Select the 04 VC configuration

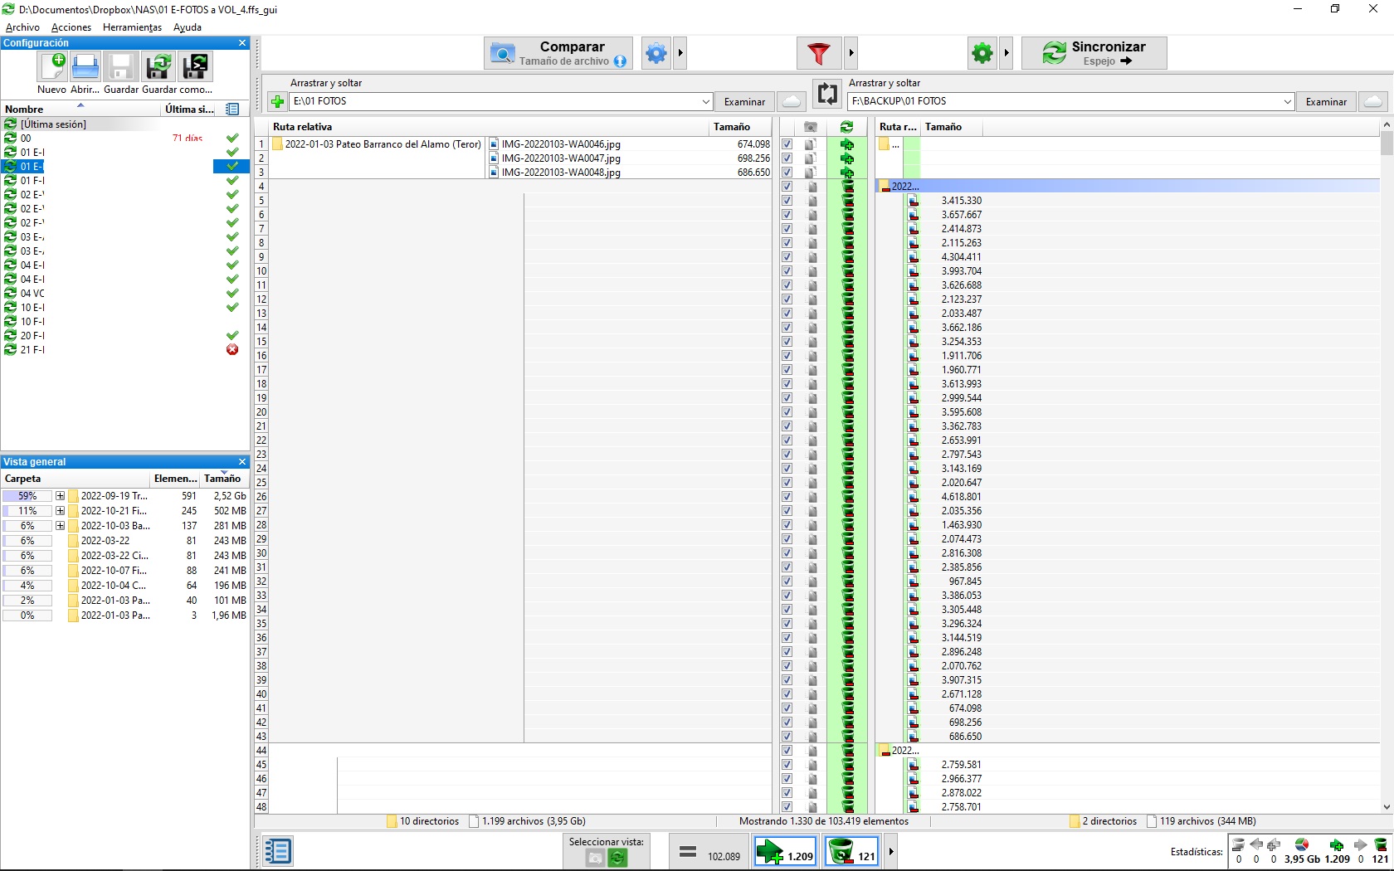[124, 293]
